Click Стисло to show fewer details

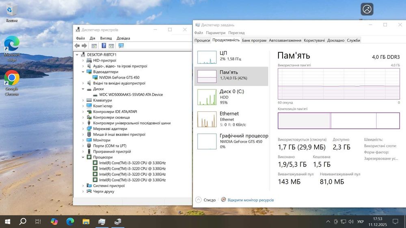point(206,200)
